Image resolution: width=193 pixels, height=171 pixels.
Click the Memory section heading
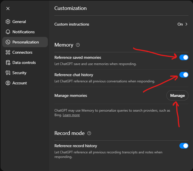(64, 45)
